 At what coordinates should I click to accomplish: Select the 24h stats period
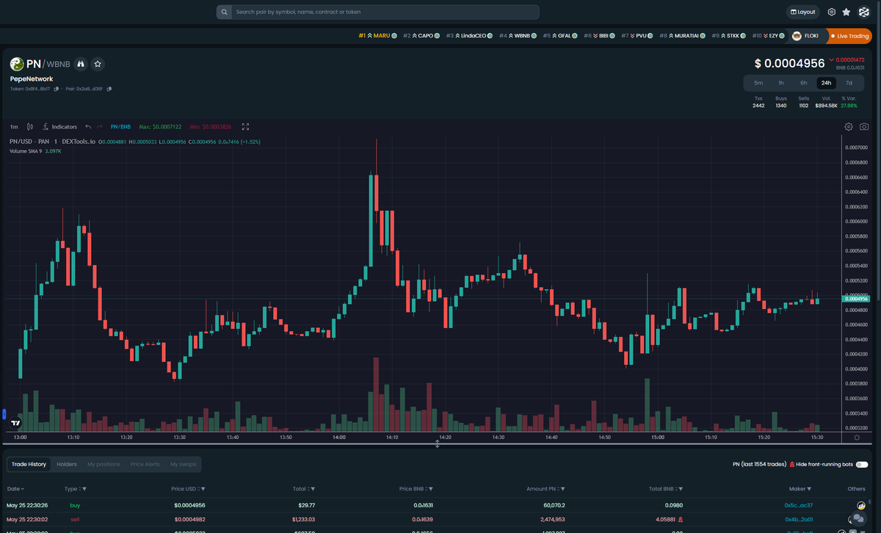[827, 83]
